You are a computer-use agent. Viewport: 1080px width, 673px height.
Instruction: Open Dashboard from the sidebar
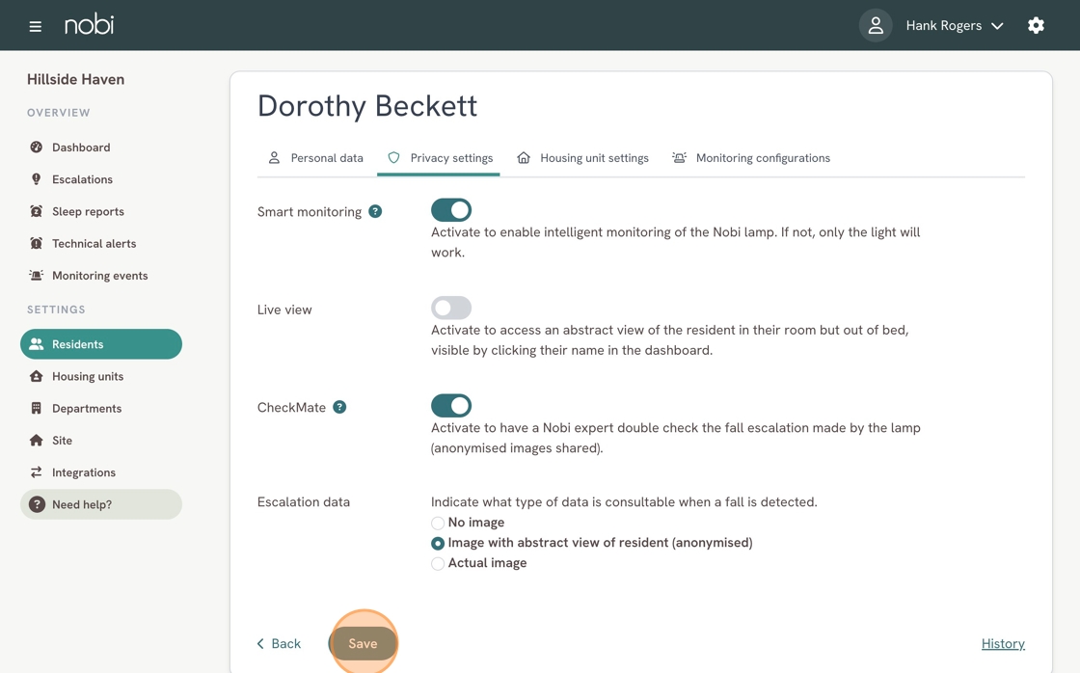[81, 148]
